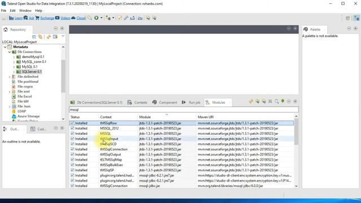361x203 pixels.
Task: Select the File Excel tree item
Action: point(24,96)
